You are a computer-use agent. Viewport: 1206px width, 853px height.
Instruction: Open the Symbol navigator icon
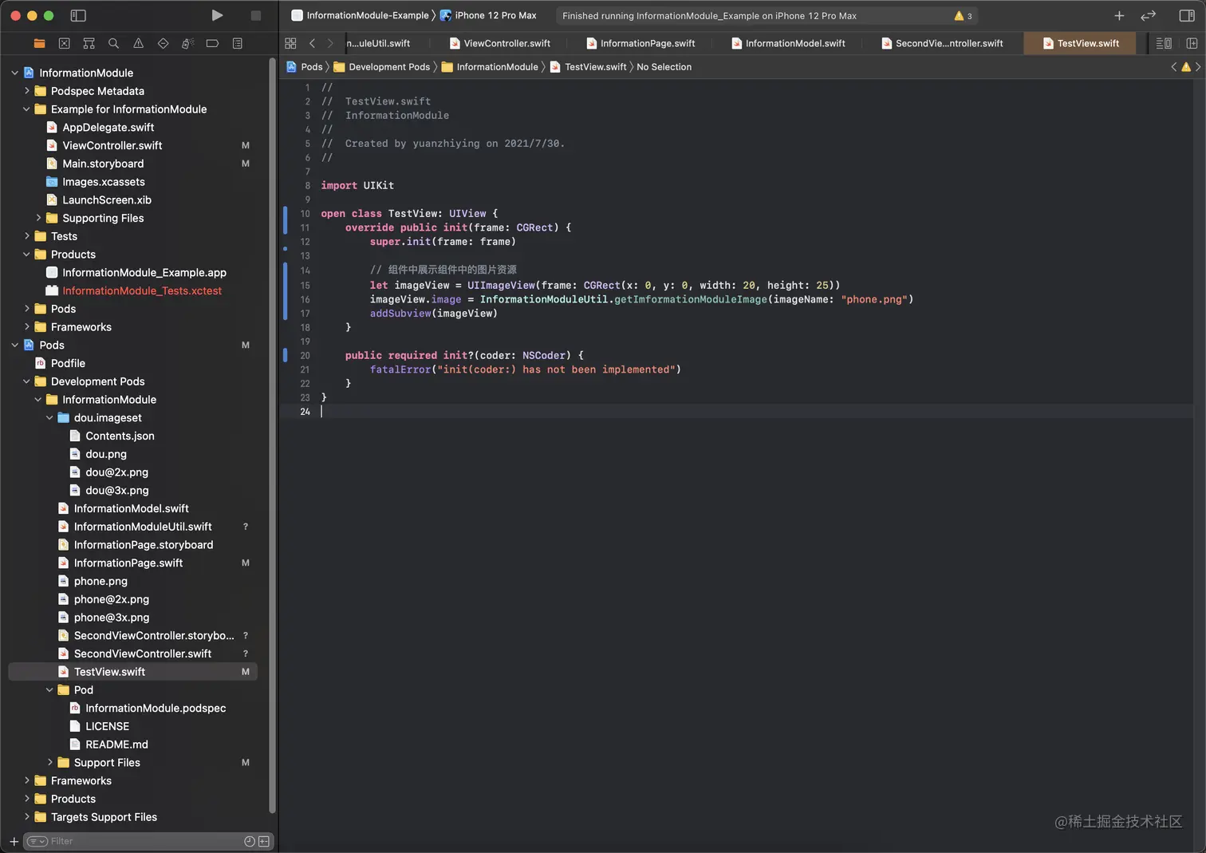(x=89, y=43)
